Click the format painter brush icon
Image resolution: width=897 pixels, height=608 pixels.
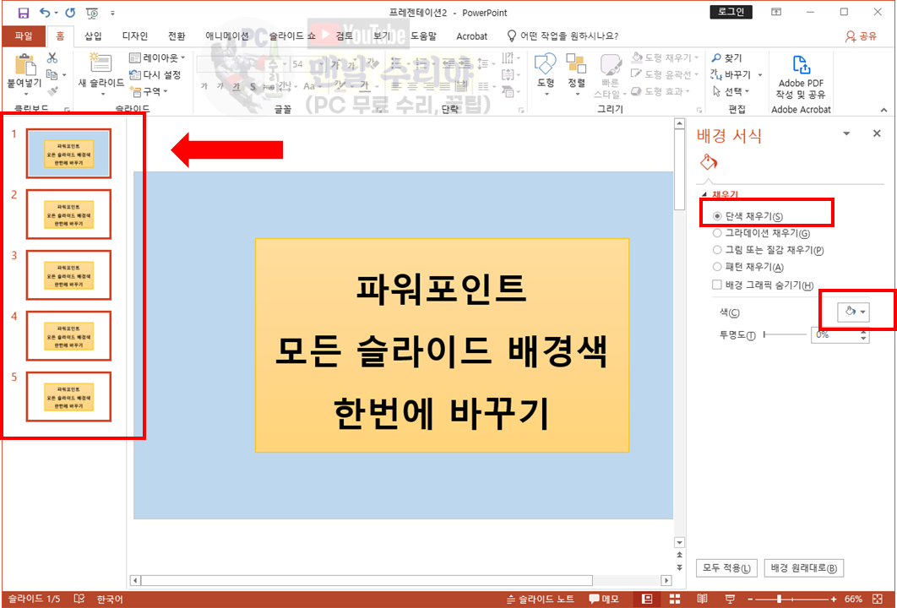pos(52,91)
